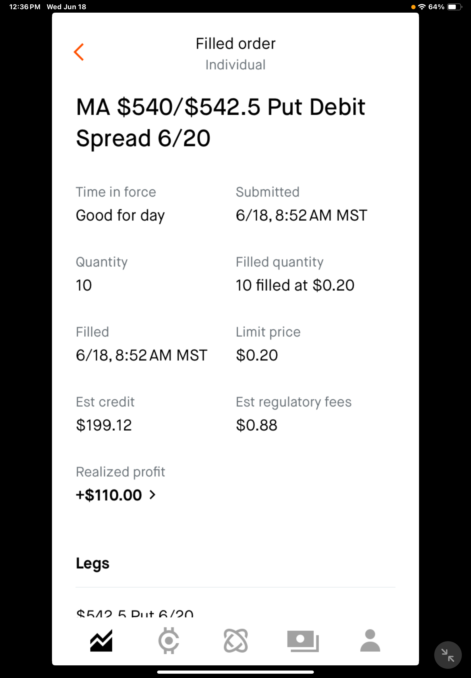471x678 pixels.
Task: Tap the orange back arrow
Action: (79, 52)
